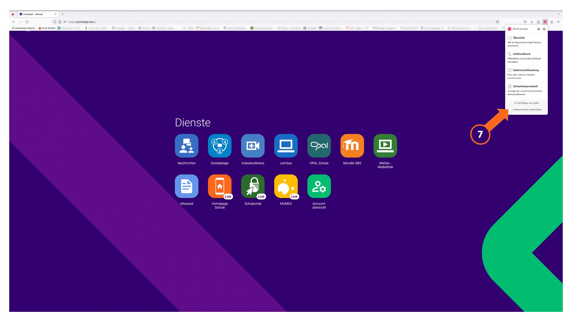Viewport: 572px width, 322px height.
Task: Show site security lock information
Action: [x=60, y=22]
